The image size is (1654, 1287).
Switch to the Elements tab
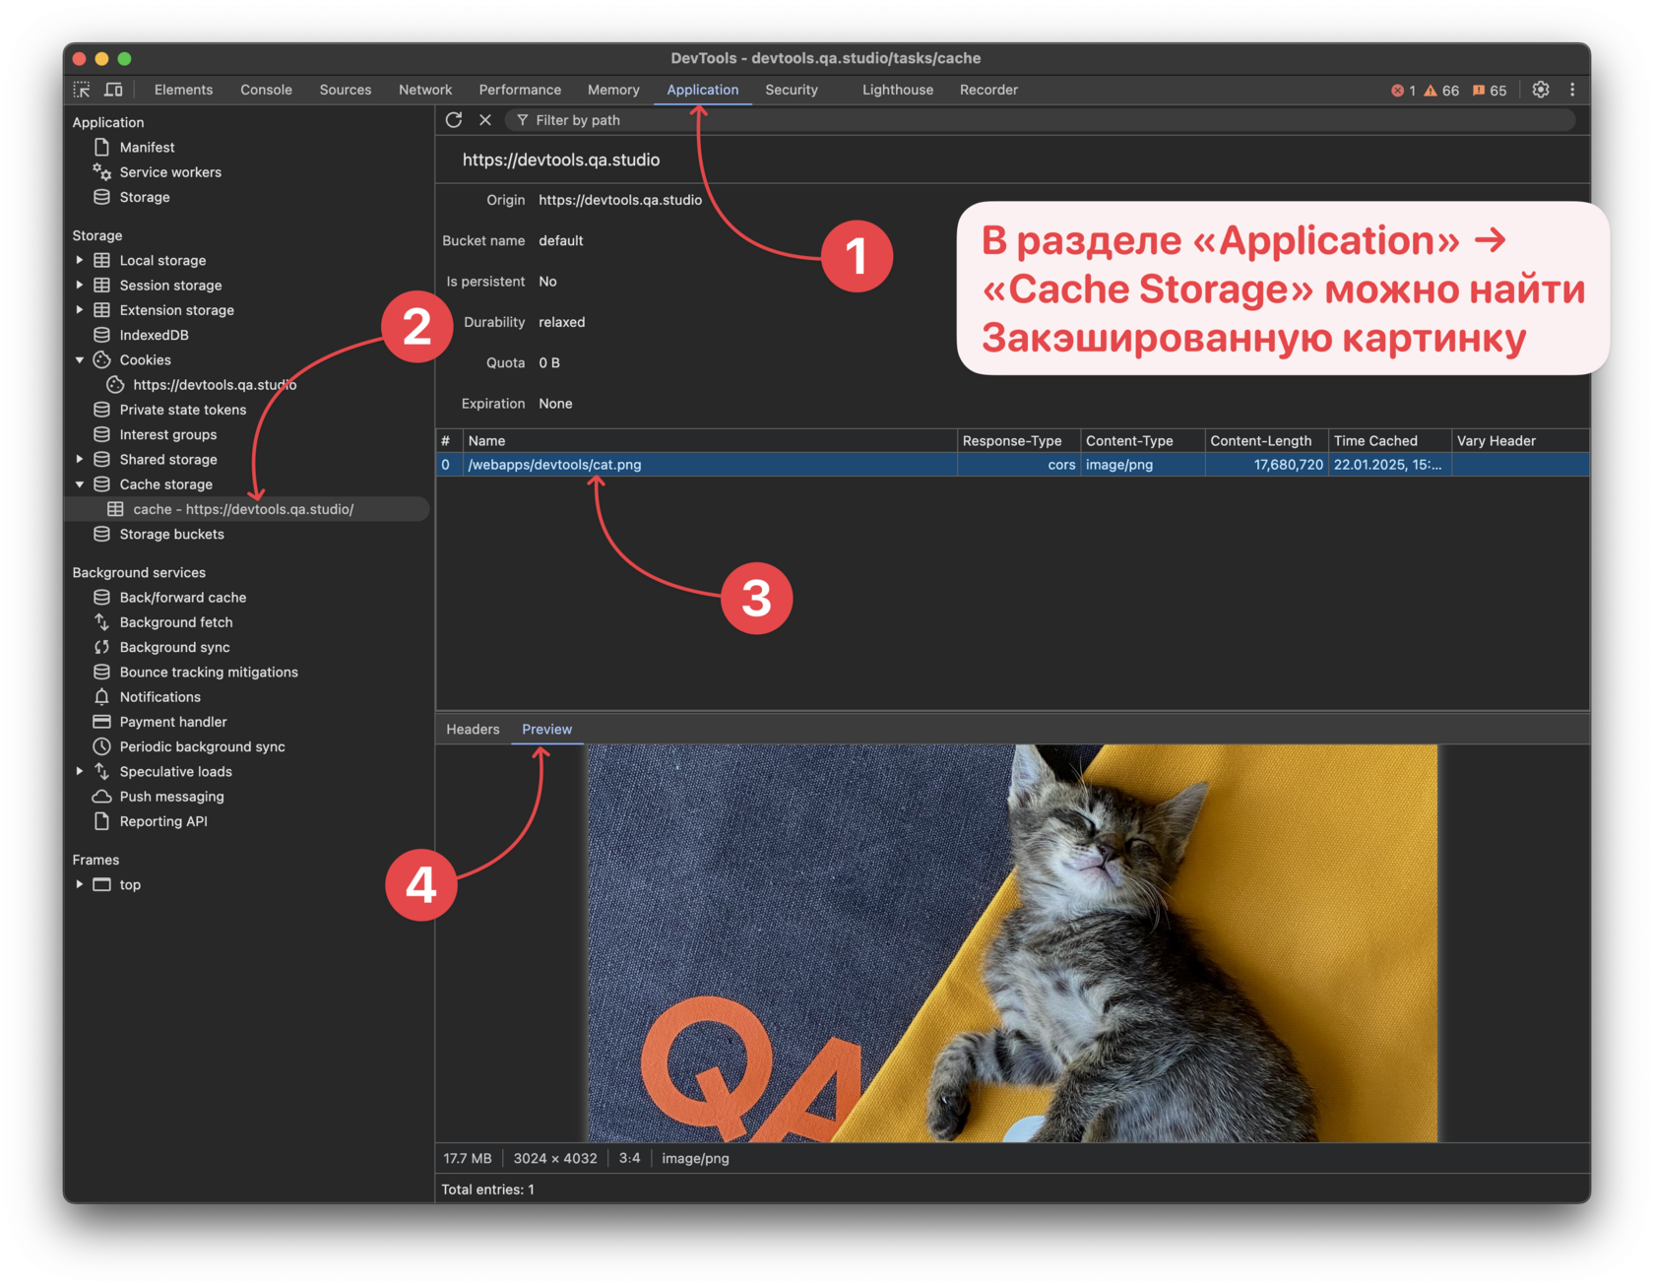click(183, 90)
